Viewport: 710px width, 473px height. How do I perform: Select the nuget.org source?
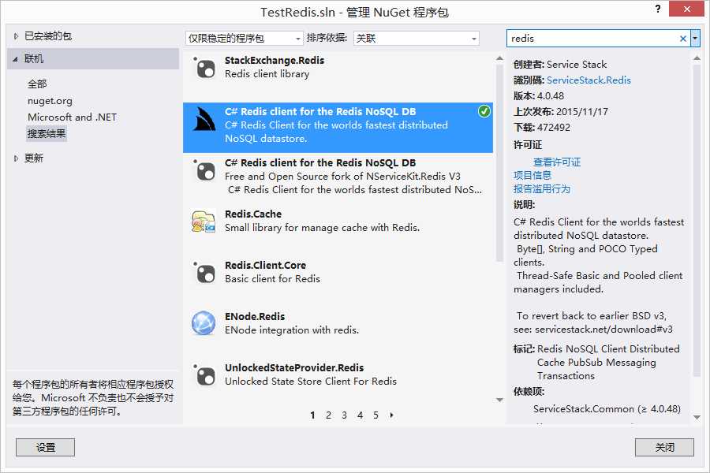point(50,100)
